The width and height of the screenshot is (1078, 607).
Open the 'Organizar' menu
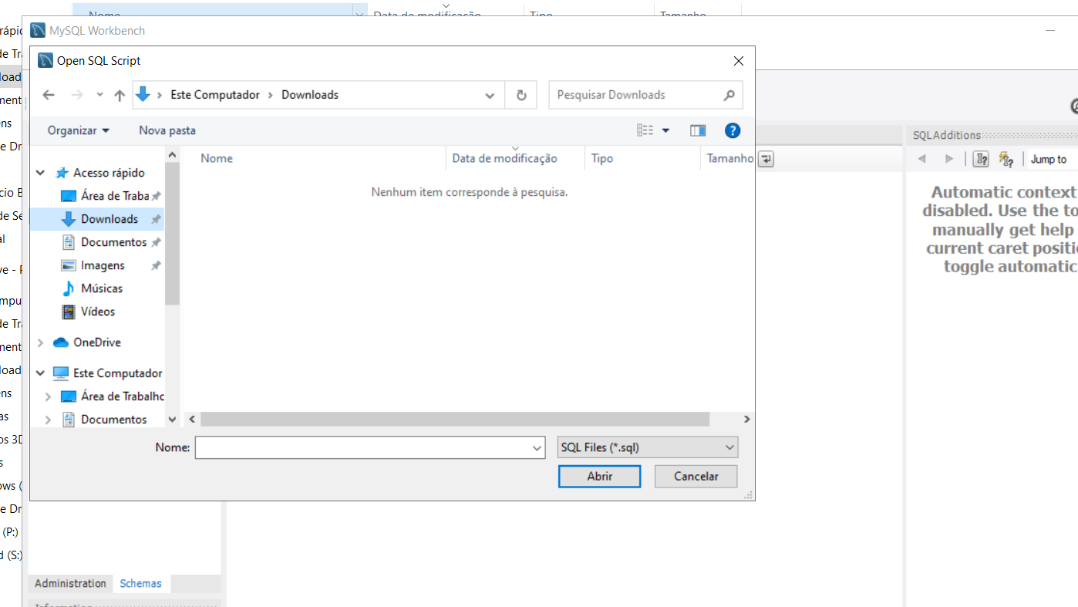[x=79, y=130]
